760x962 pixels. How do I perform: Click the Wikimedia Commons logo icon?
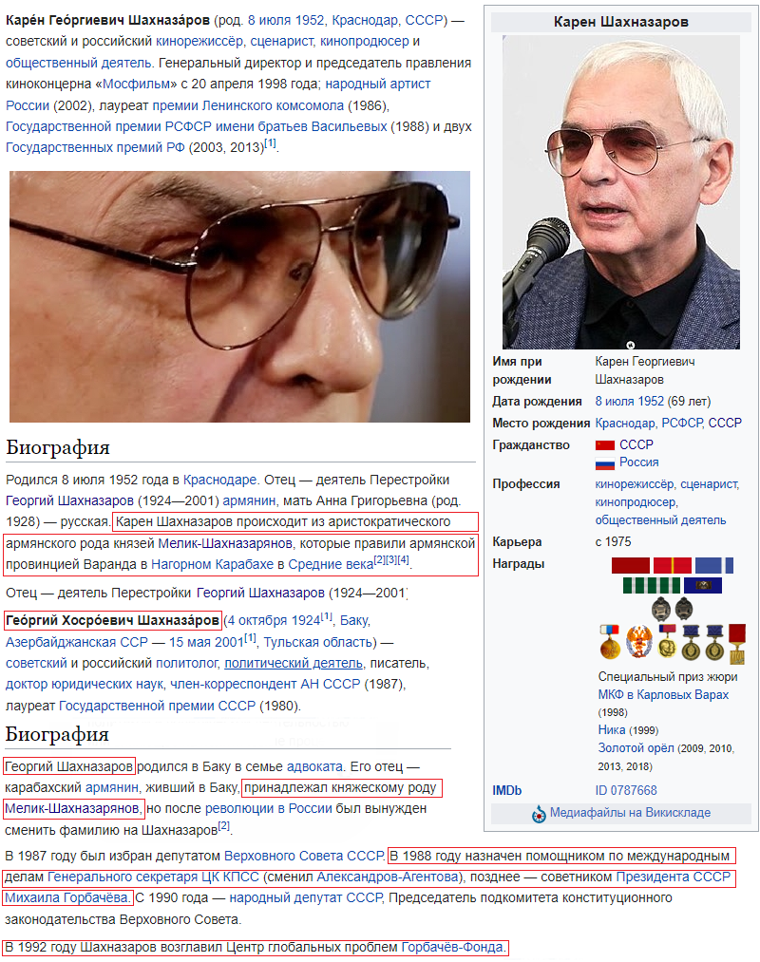[539, 814]
